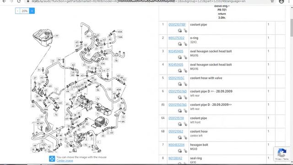Open part link for coolant hose with valve
The height and width of the screenshot is (165, 293).
click(176, 78)
